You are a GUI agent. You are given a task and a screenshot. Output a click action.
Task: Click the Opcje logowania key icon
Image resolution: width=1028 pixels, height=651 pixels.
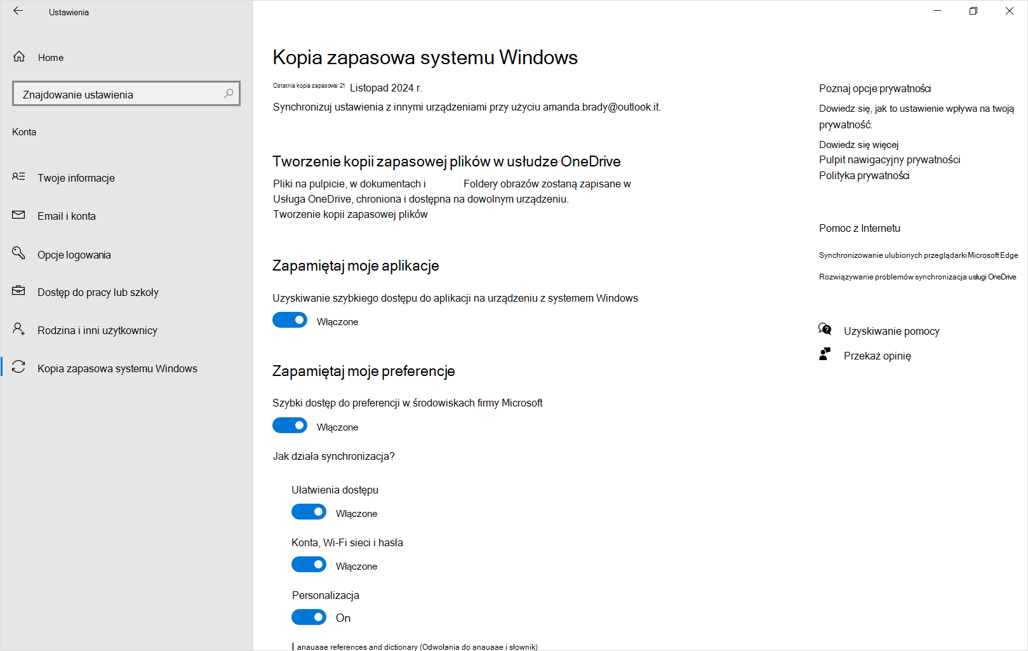pos(18,253)
